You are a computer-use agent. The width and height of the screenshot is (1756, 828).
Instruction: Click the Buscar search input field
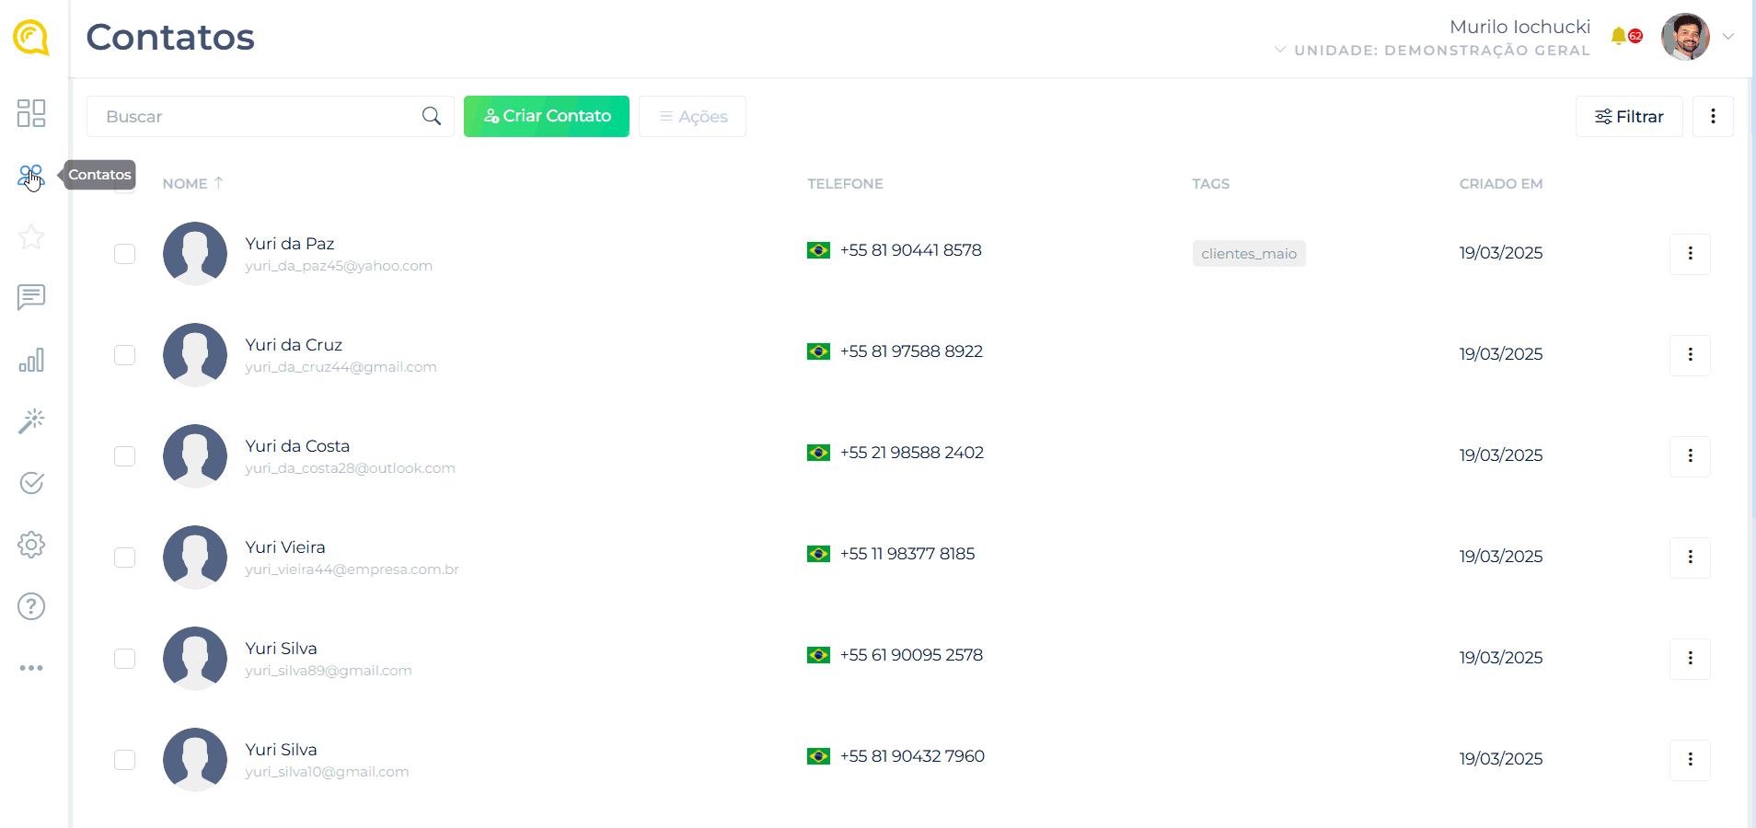click(x=258, y=117)
